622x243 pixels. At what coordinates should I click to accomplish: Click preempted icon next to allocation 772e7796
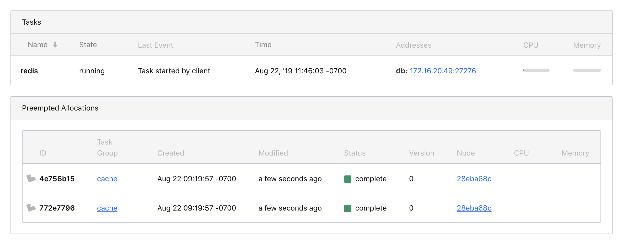click(31, 208)
